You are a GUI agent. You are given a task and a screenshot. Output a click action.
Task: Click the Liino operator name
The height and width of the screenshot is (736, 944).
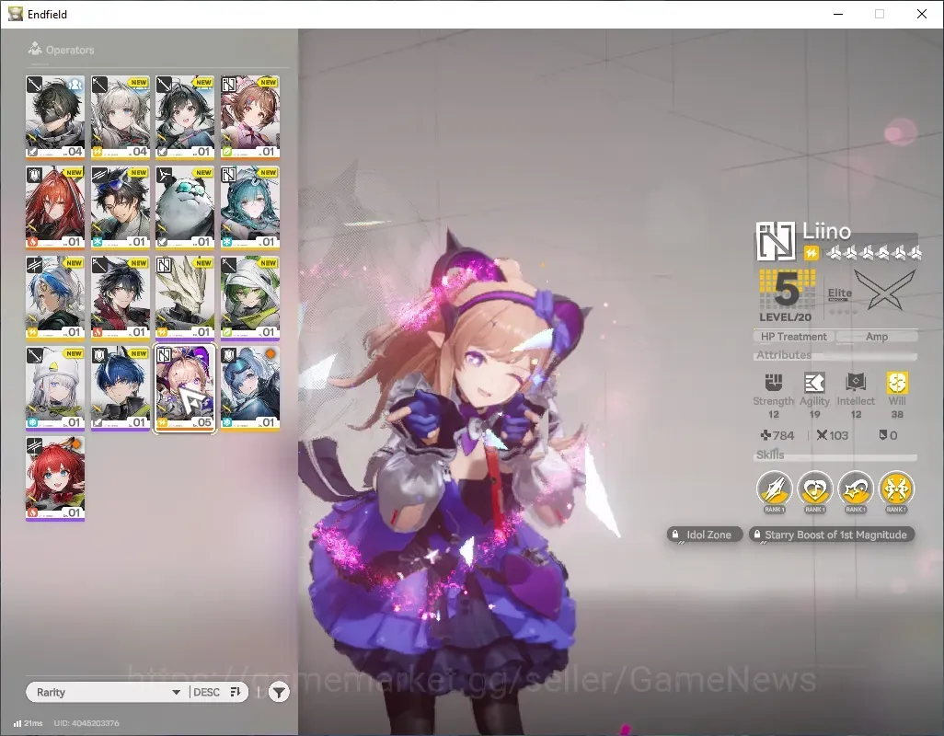(826, 231)
